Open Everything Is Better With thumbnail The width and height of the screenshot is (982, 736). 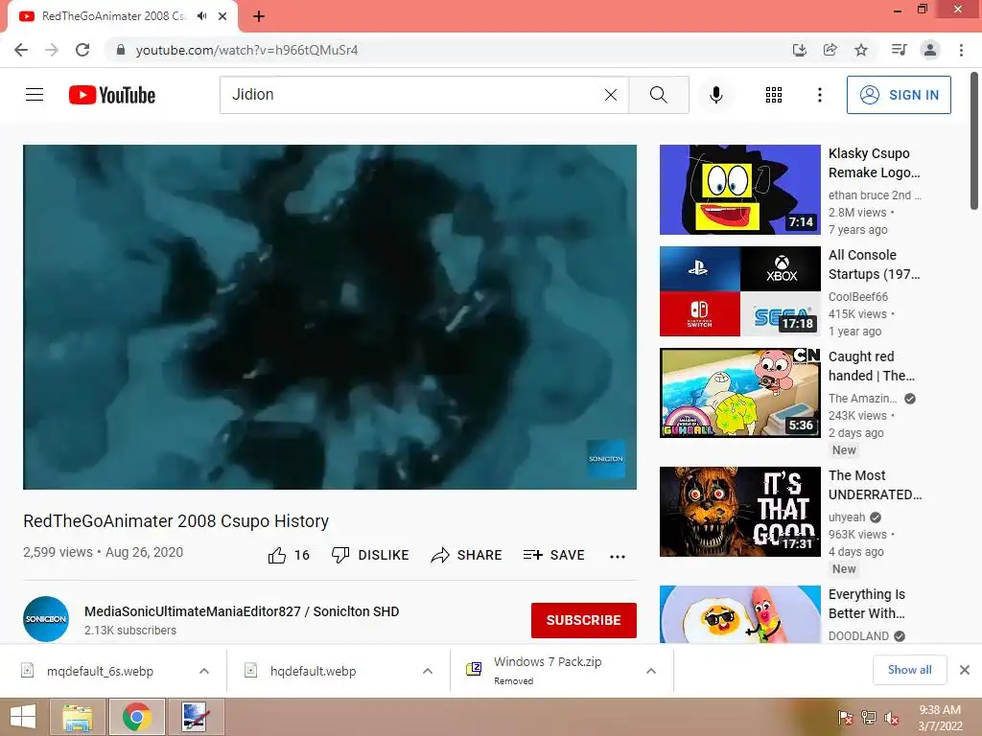pyautogui.click(x=739, y=614)
